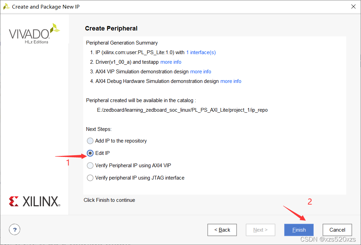361x245 pixels.
Task: Open the 1 interface(s) link
Action: coord(201,52)
